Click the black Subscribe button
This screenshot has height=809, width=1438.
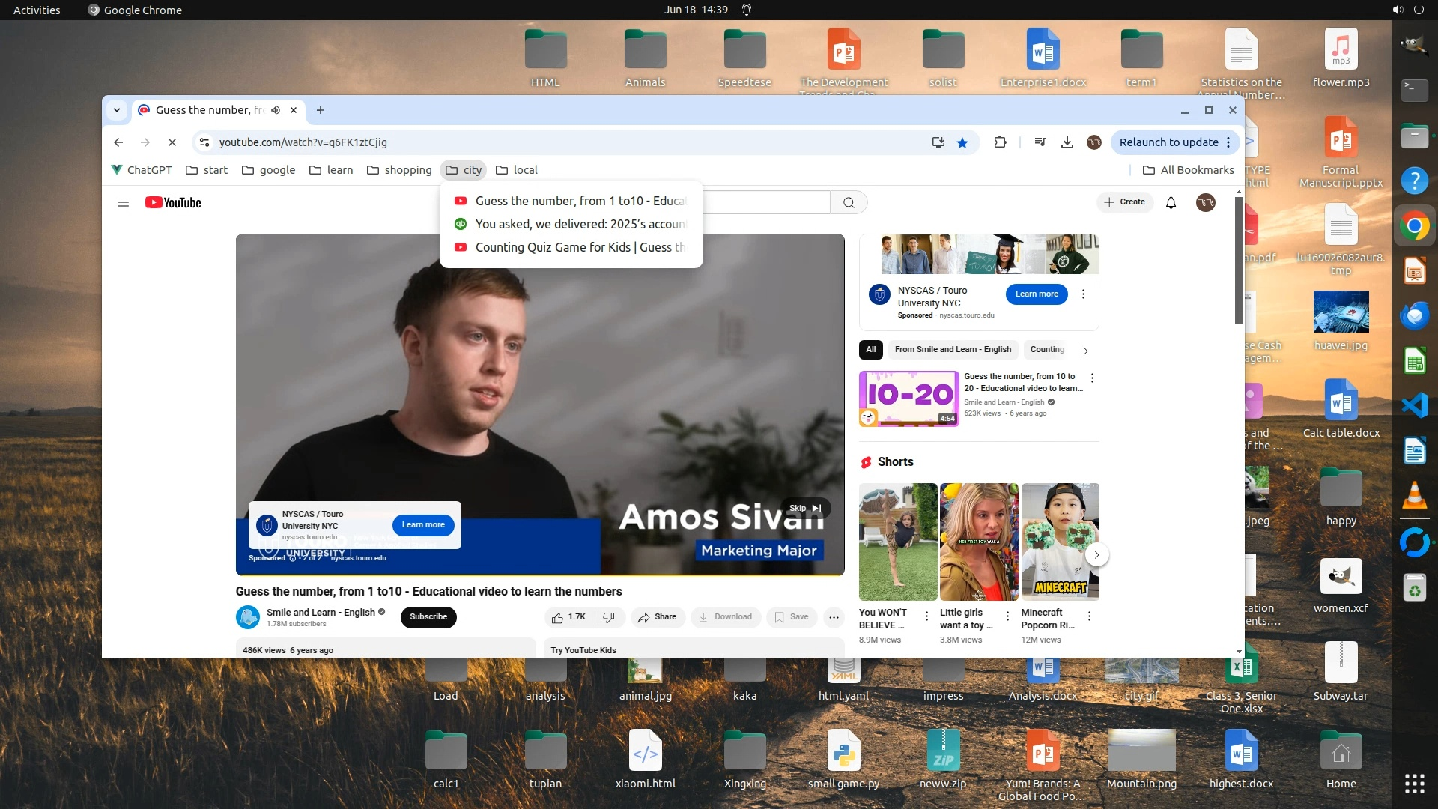point(428,617)
